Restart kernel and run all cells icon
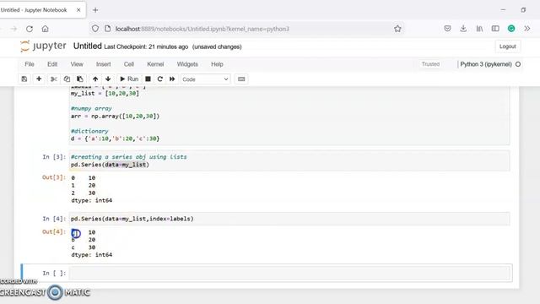Viewport: 540px width, 304px height. (x=172, y=79)
